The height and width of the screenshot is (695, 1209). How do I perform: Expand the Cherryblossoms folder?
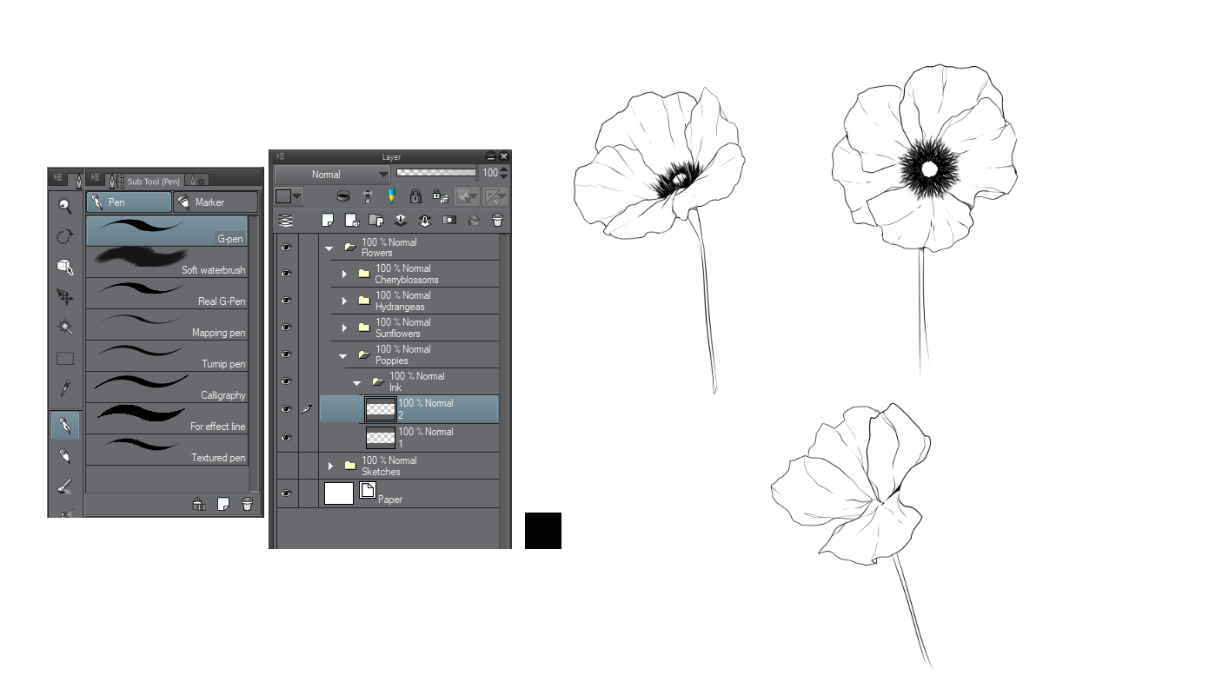344,275
